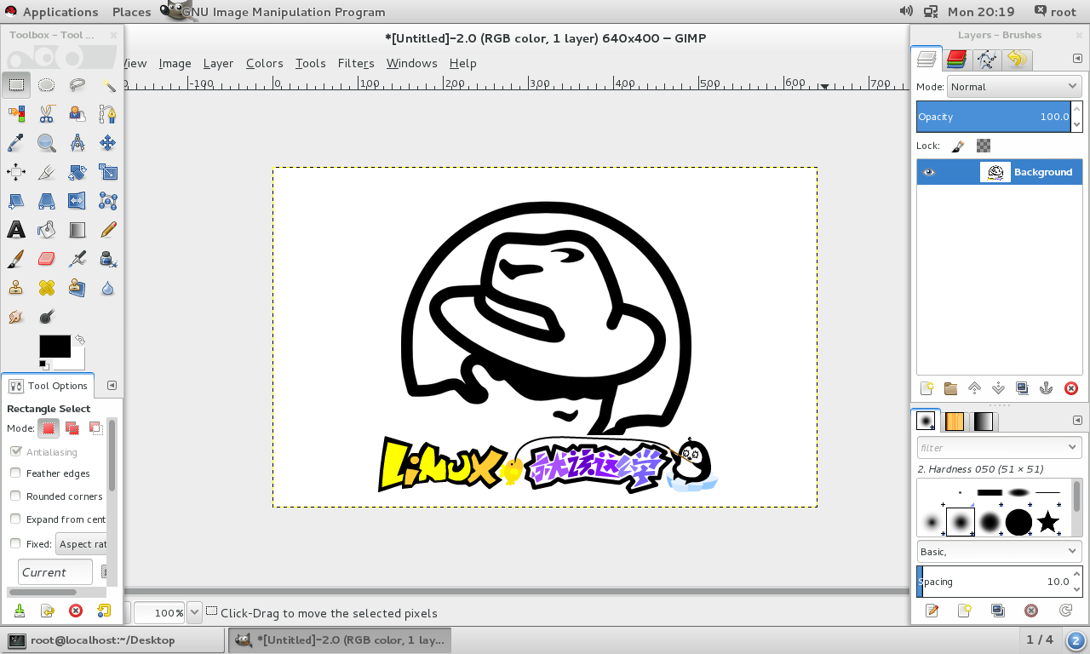Set selection mode to Replace

click(x=49, y=428)
